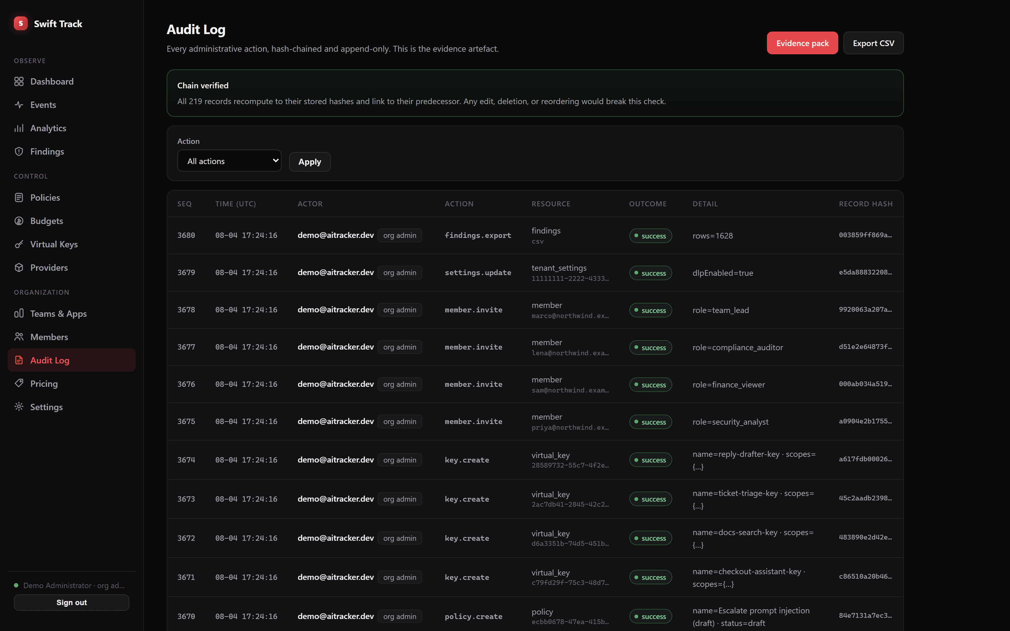Viewport: 1010px width, 631px height.
Task: Sign out of the account
Action: (x=71, y=602)
